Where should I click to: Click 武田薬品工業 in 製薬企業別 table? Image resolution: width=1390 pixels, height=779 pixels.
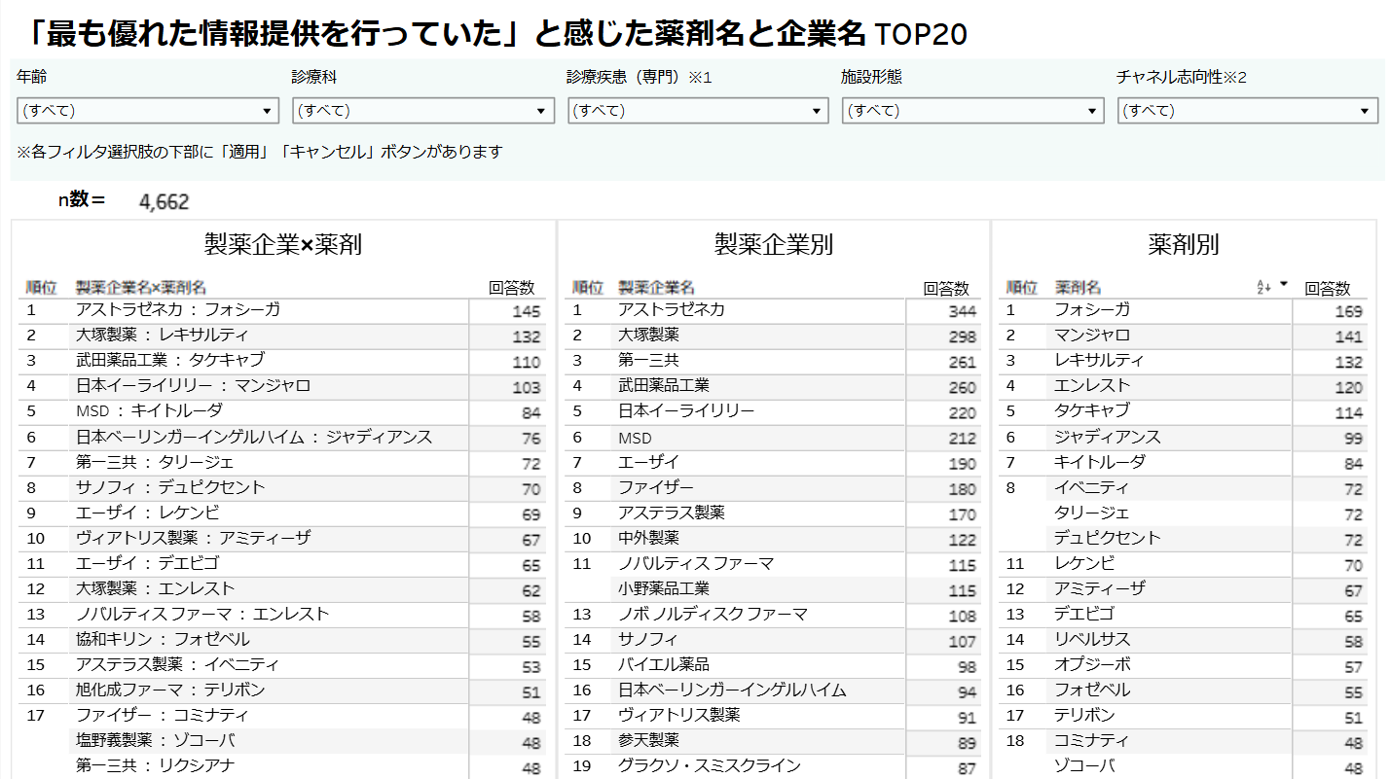[664, 386]
